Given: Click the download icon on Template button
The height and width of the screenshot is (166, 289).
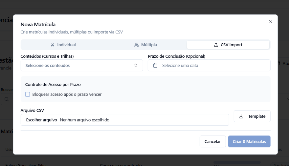Looking at the screenshot, I should [x=241, y=116].
